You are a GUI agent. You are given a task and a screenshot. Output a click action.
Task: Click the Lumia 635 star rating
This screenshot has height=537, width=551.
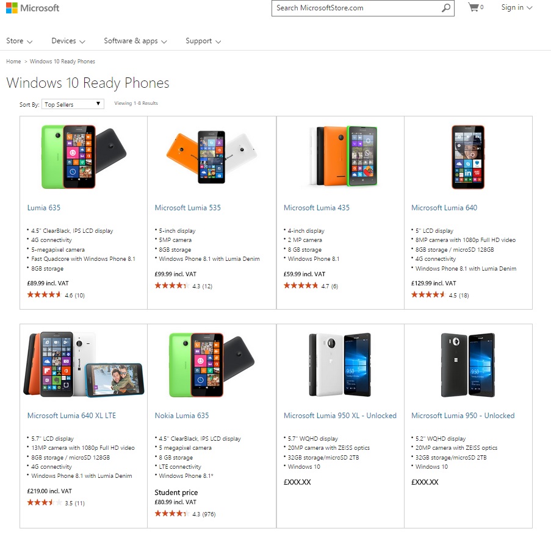point(44,295)
